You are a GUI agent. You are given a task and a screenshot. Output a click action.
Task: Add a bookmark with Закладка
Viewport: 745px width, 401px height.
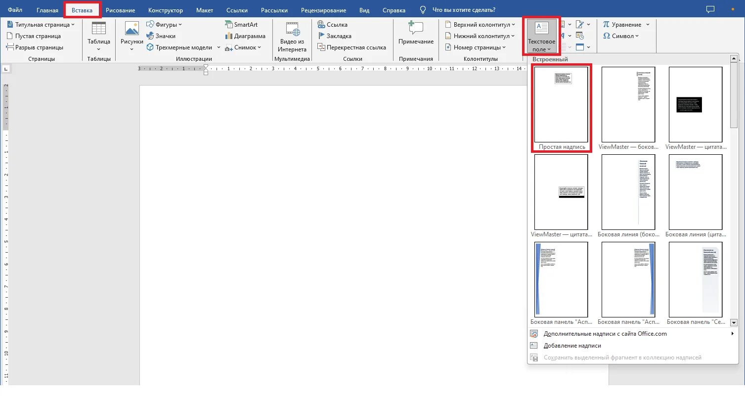(x=334, y=36)
